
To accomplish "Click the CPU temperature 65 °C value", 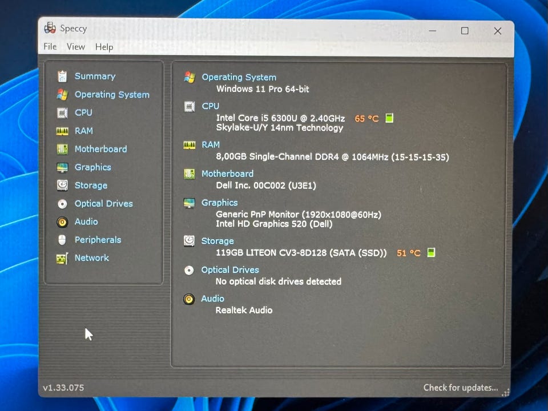I will [366, 119].
